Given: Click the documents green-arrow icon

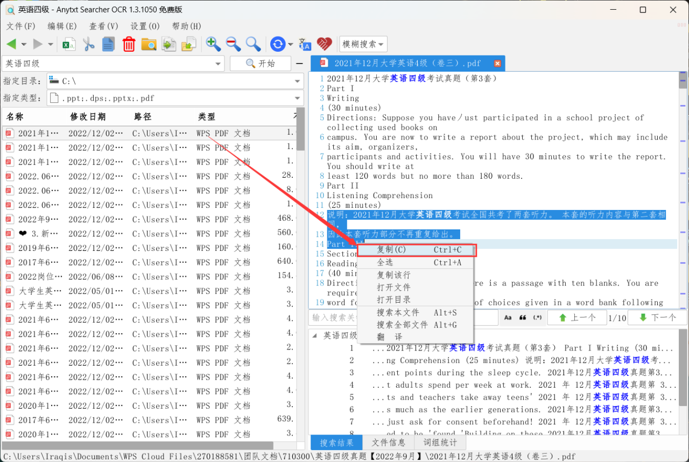Looking at the screenshot, I should [x=169, y=44].
